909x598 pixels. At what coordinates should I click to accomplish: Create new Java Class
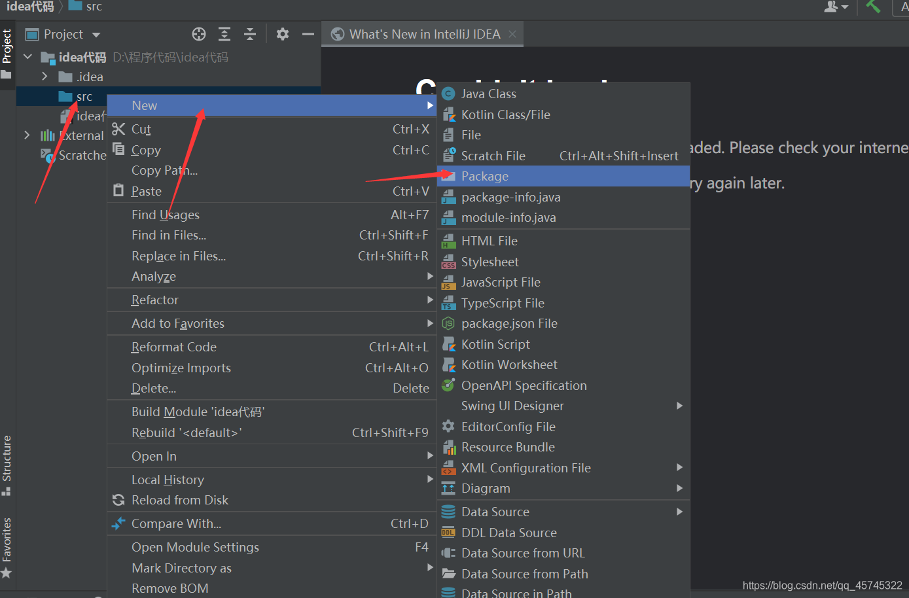click(x=563, y=94)
